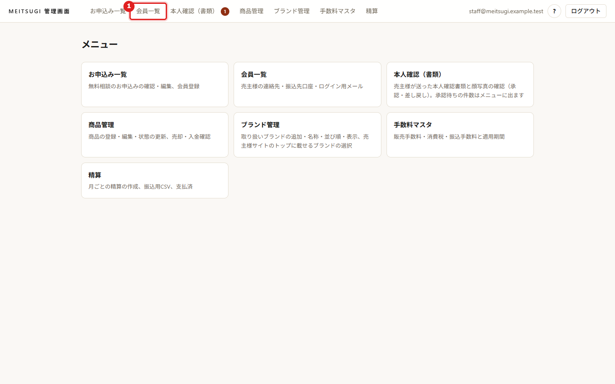Select 会員一覧 in the navigation bar
The image size is (615, 384).
148,11
